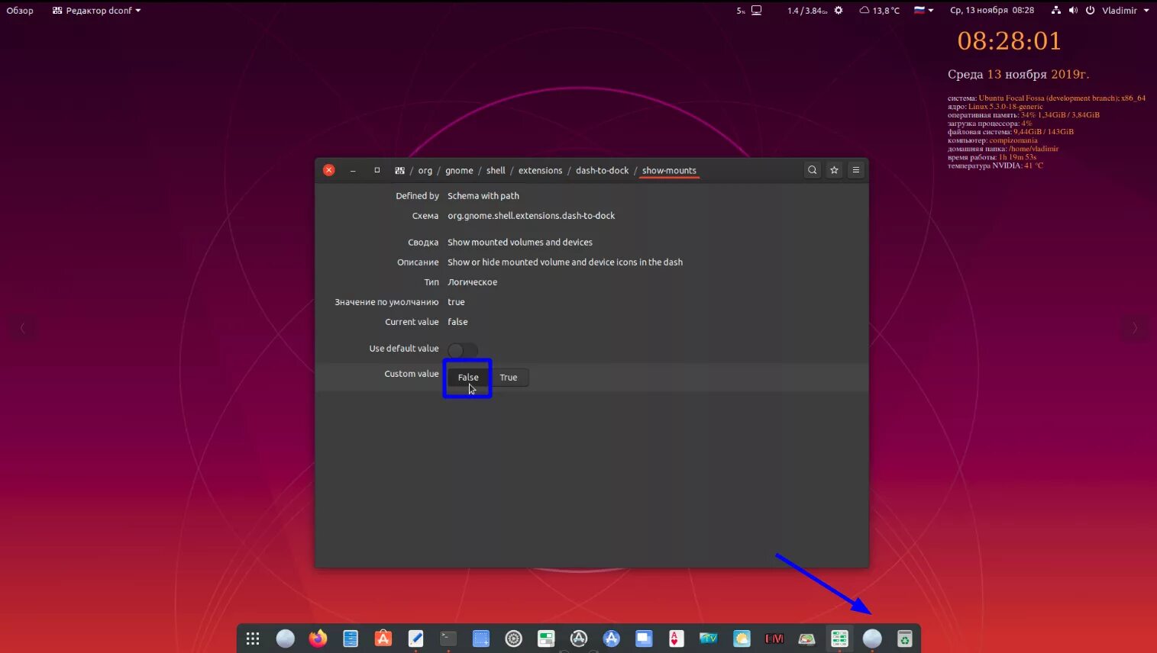Click the schema name org.gnome.shell.extensions.dash-to-dock
The height and width of the screenshot is (653, 1157).
531,216
